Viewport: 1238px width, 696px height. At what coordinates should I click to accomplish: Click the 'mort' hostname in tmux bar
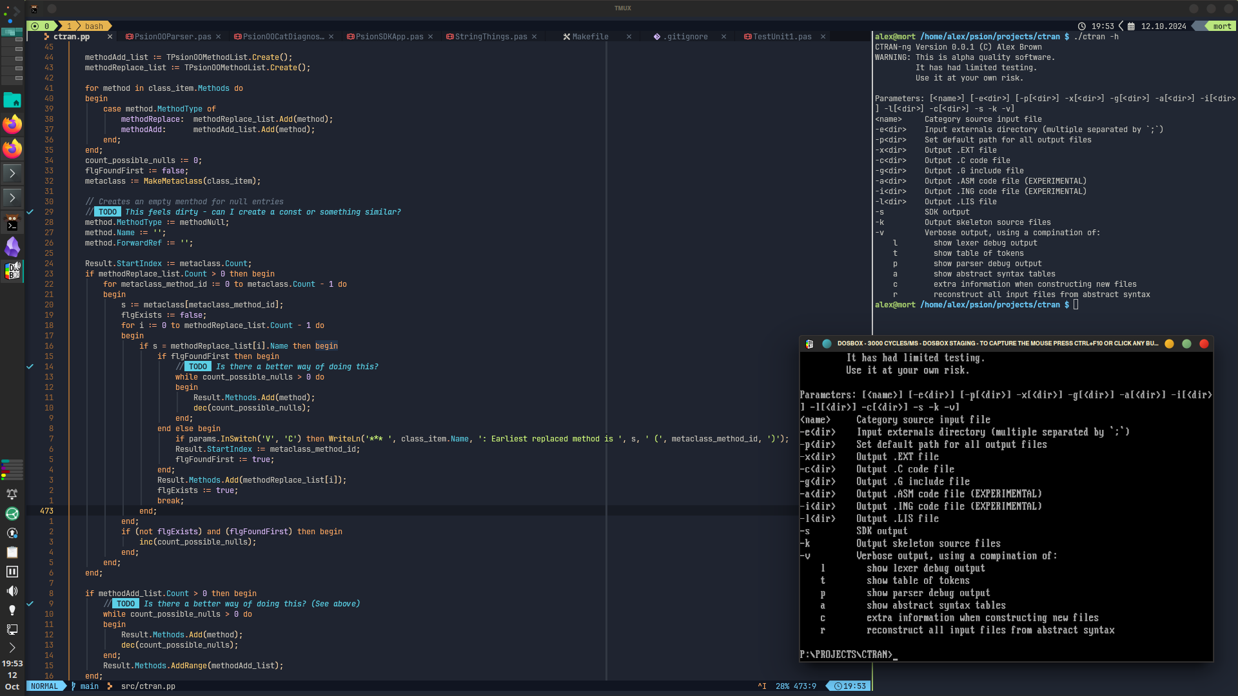click(x=1222, y=26)
